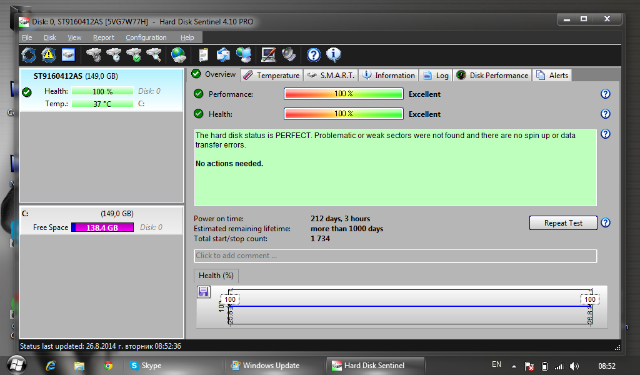Image resolution: width=640 pixels, height=375 pixels.
Task: Click the green 37 °C temperature bar
Action: (x=102, y=104)
